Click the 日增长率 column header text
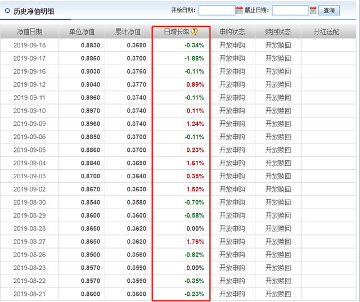Viewport: 360px width, 302px height. [177, 31]
